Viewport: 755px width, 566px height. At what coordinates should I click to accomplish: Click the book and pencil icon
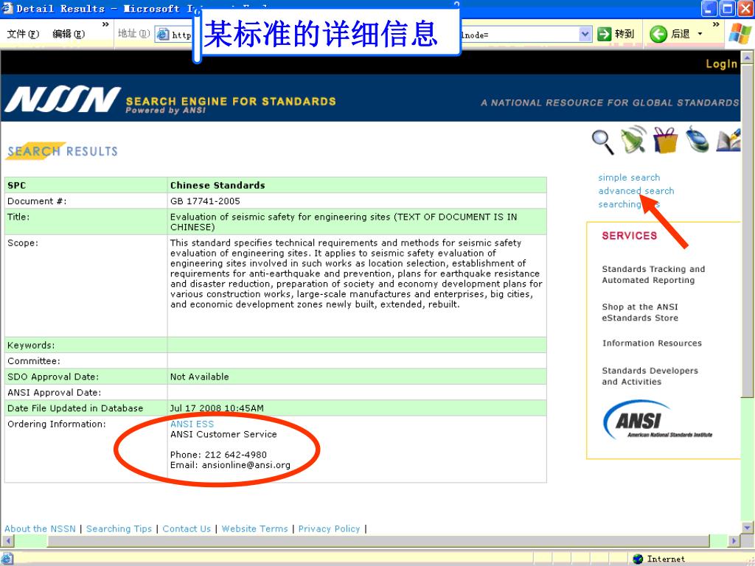point(728,140)
